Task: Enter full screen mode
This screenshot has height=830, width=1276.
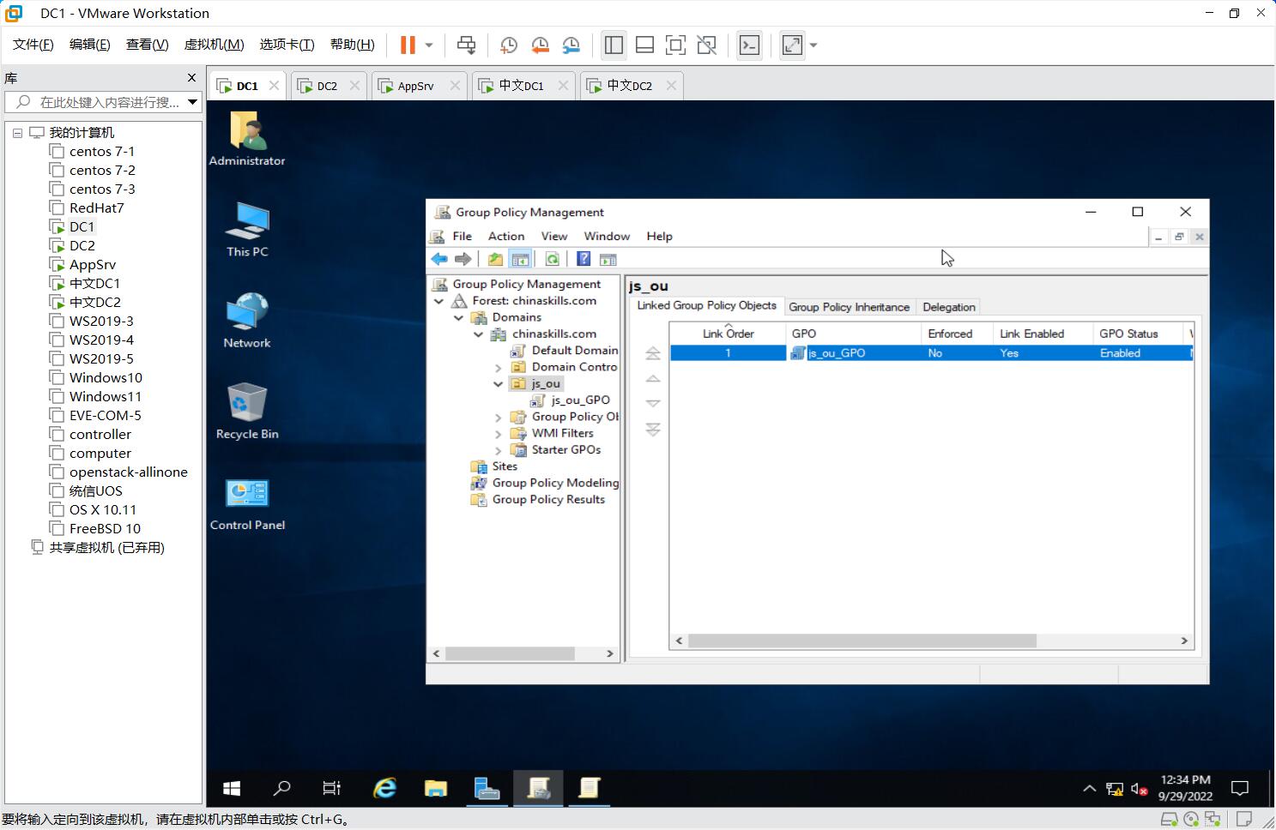Action: click(675, 45)
